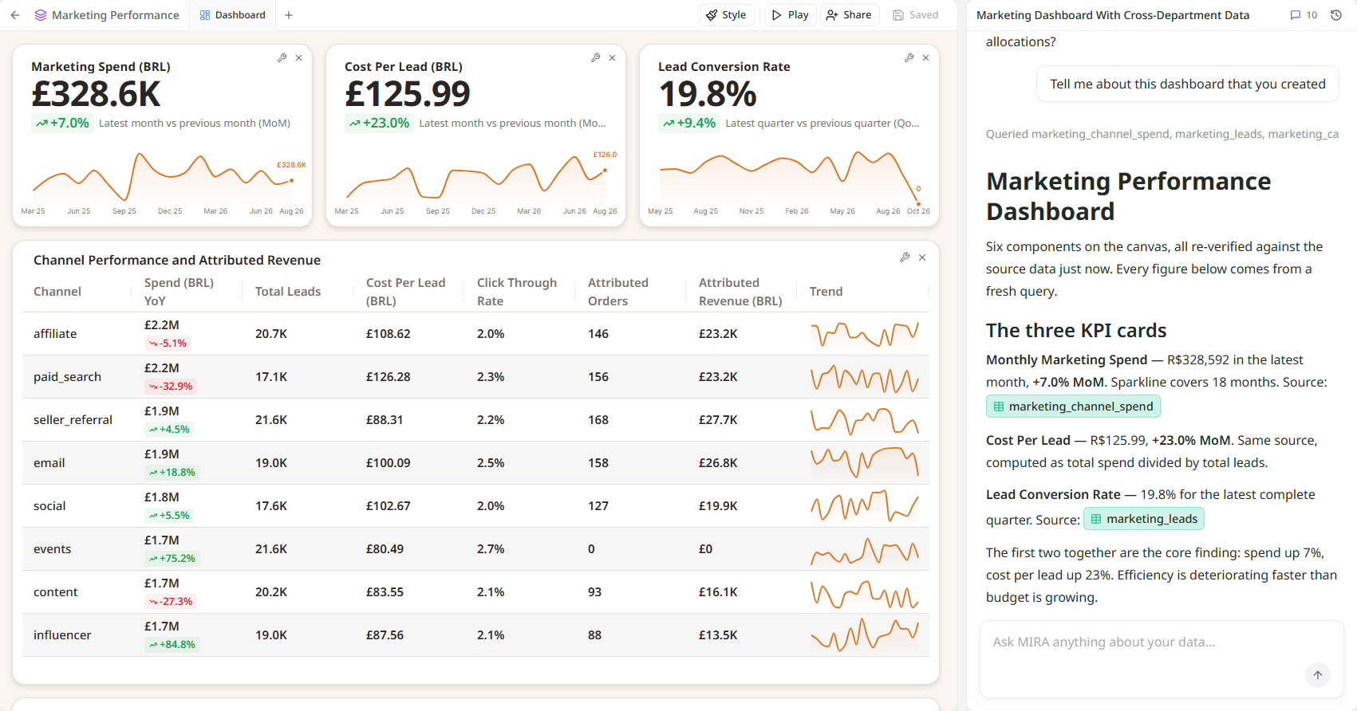Remove the Channel Performance table
The height and width of the screenshot is (711, 1357).
pos(922,257)
